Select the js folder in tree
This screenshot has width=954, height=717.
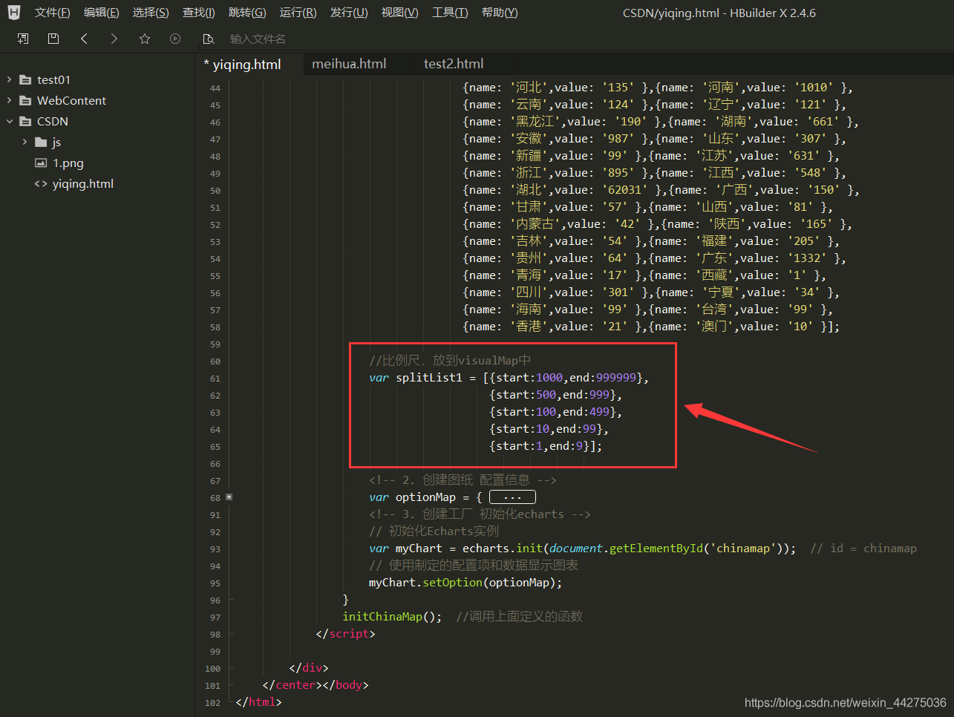click(56, 142)
